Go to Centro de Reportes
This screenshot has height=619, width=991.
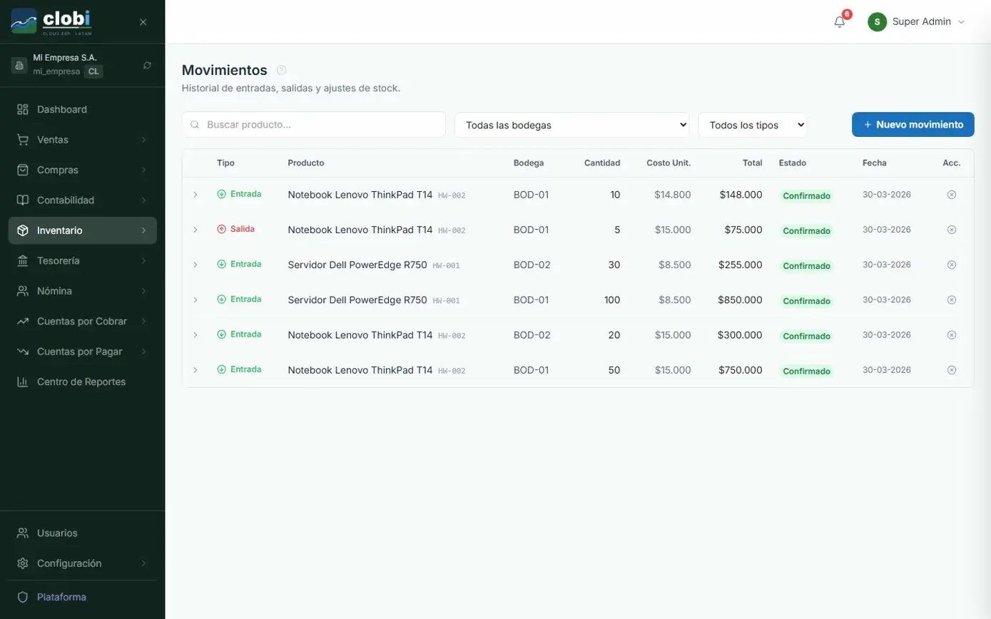(x=81, y=382)
